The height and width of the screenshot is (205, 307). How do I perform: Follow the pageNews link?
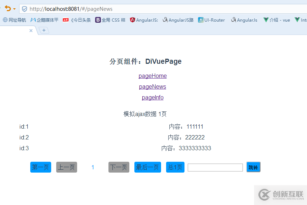pyautogui.click(x=152, y=86)
